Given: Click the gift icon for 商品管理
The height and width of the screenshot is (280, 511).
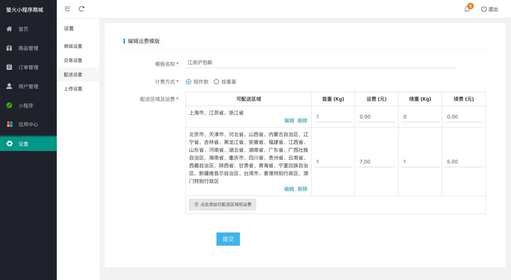Looking at the screenshot, I should point(10,48).
